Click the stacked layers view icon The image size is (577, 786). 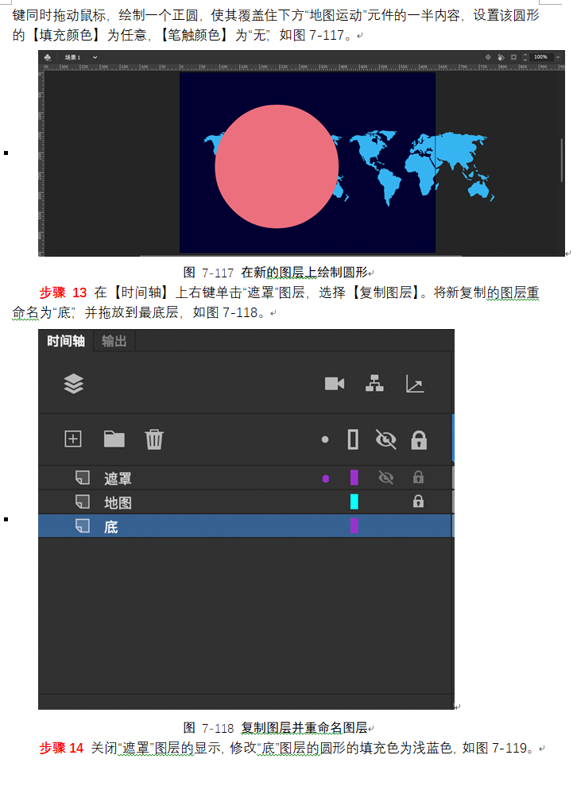pyautogui.click(x=74, y=384)
